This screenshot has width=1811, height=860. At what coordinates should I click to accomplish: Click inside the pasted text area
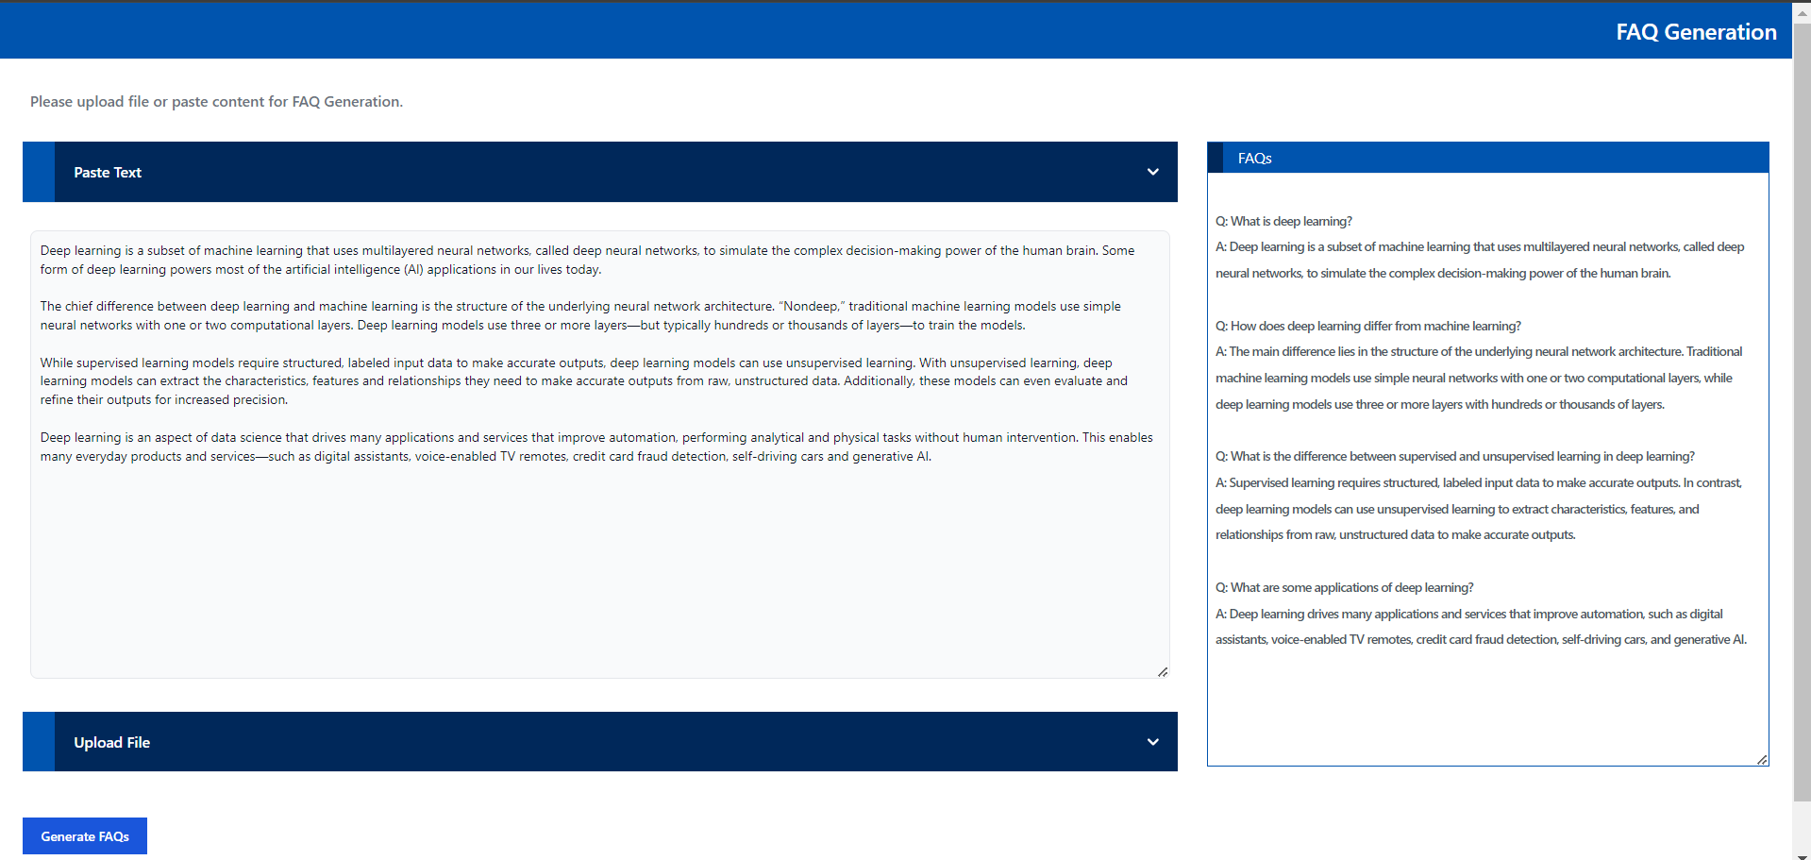(x=599, y=453)
